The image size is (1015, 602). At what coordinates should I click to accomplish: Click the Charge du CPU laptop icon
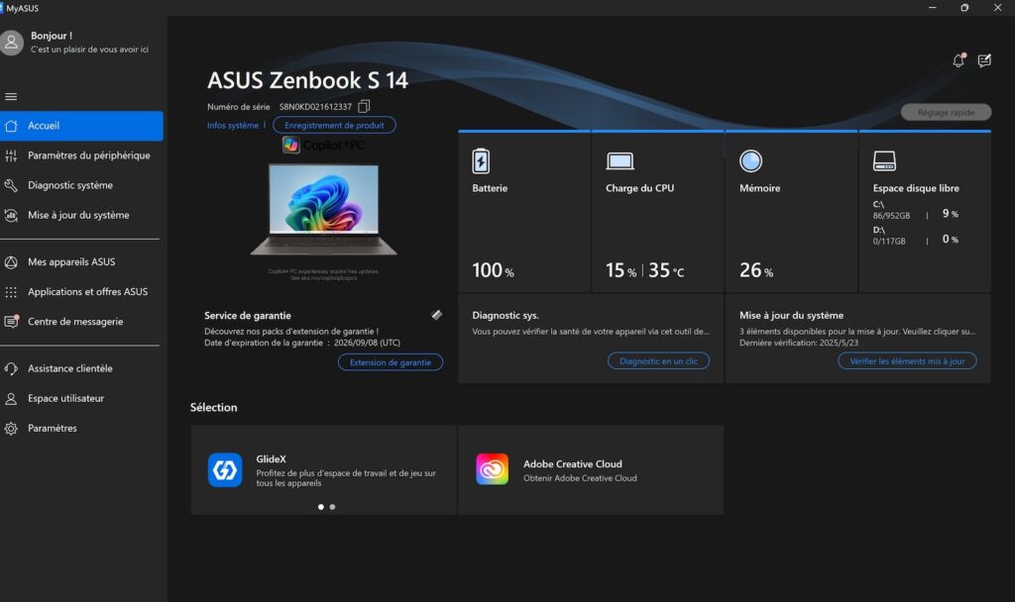pyautogui.click(x=620, y=161)
